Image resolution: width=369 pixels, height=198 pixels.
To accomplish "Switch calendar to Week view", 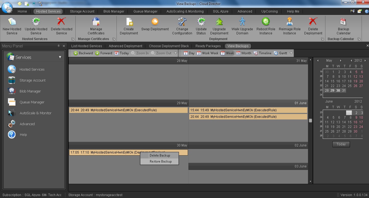I will (x=227, y=53).
